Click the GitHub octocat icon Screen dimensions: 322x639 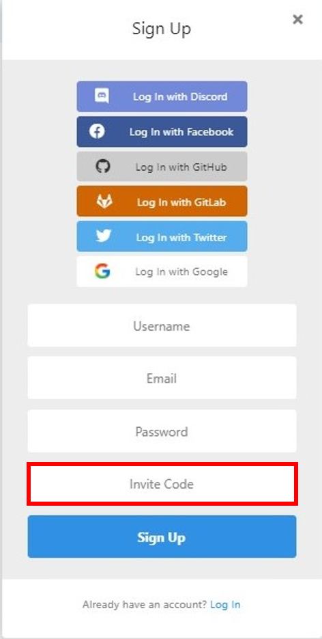tap(103, 166)
